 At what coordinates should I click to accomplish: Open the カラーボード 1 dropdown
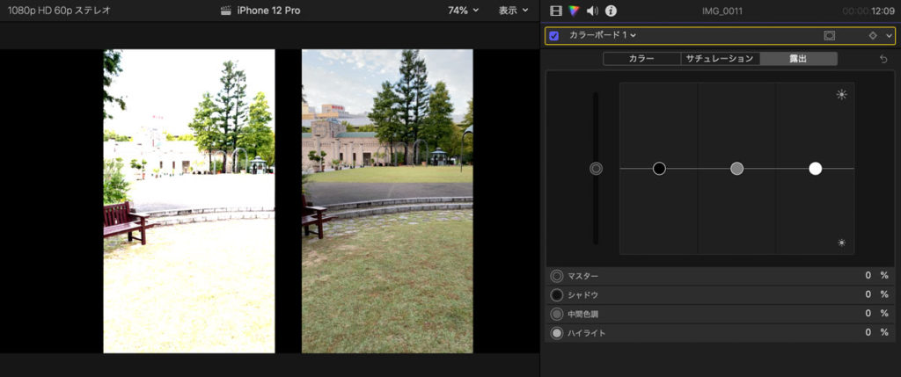603,35
